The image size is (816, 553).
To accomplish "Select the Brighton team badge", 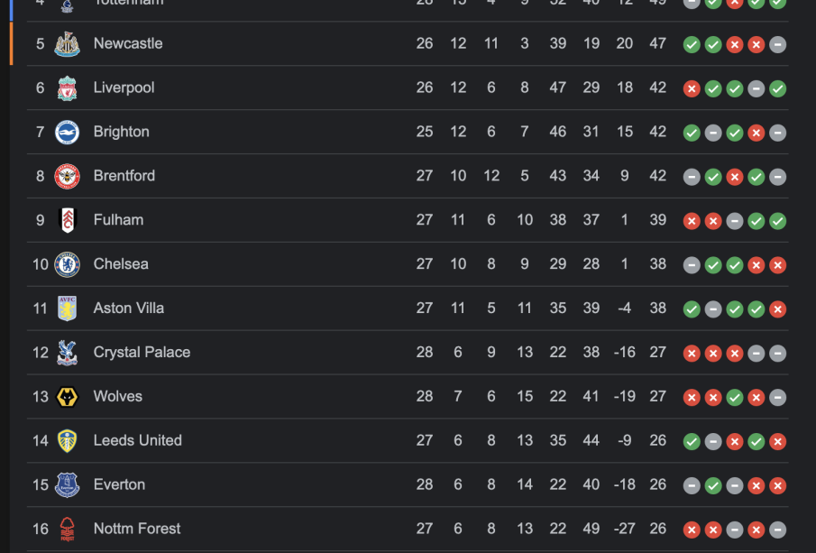I will pos(67,133).
